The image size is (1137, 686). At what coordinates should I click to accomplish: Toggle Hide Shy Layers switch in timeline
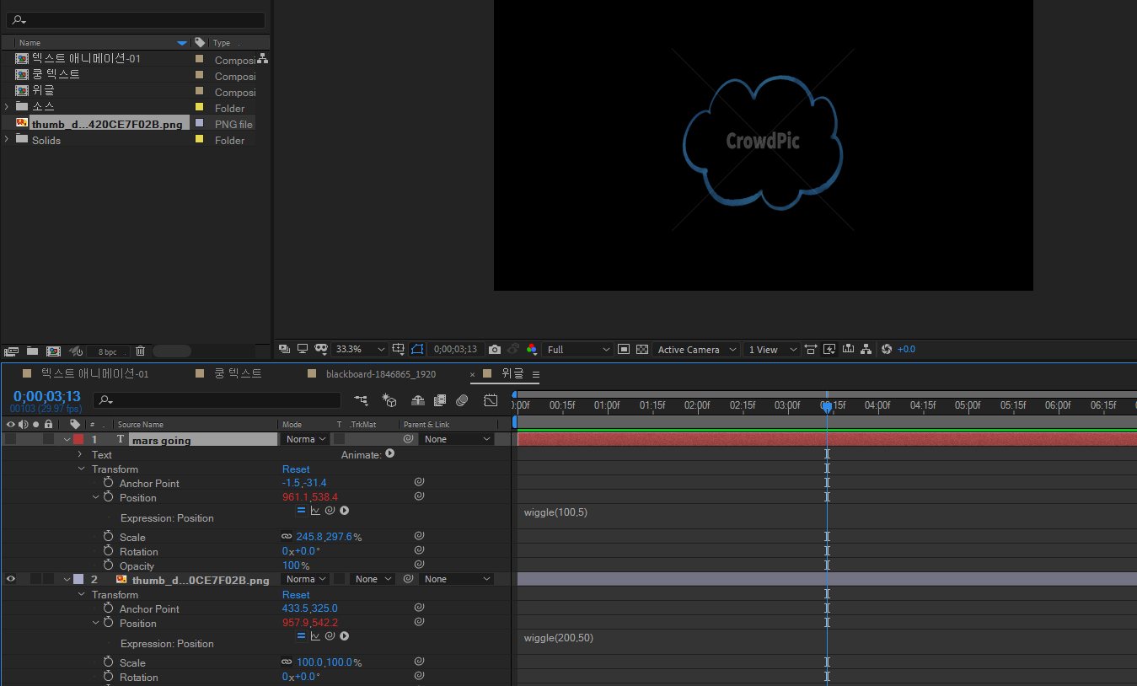coord(418,400)
